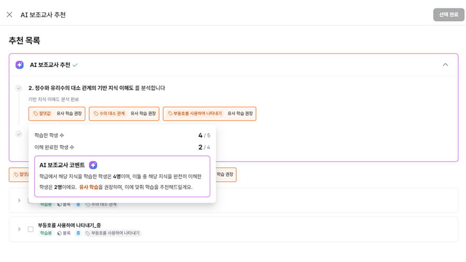
Task: Click the 부등호를 사용하여 나타내기_중 title
Action: (x=69, y=225)
